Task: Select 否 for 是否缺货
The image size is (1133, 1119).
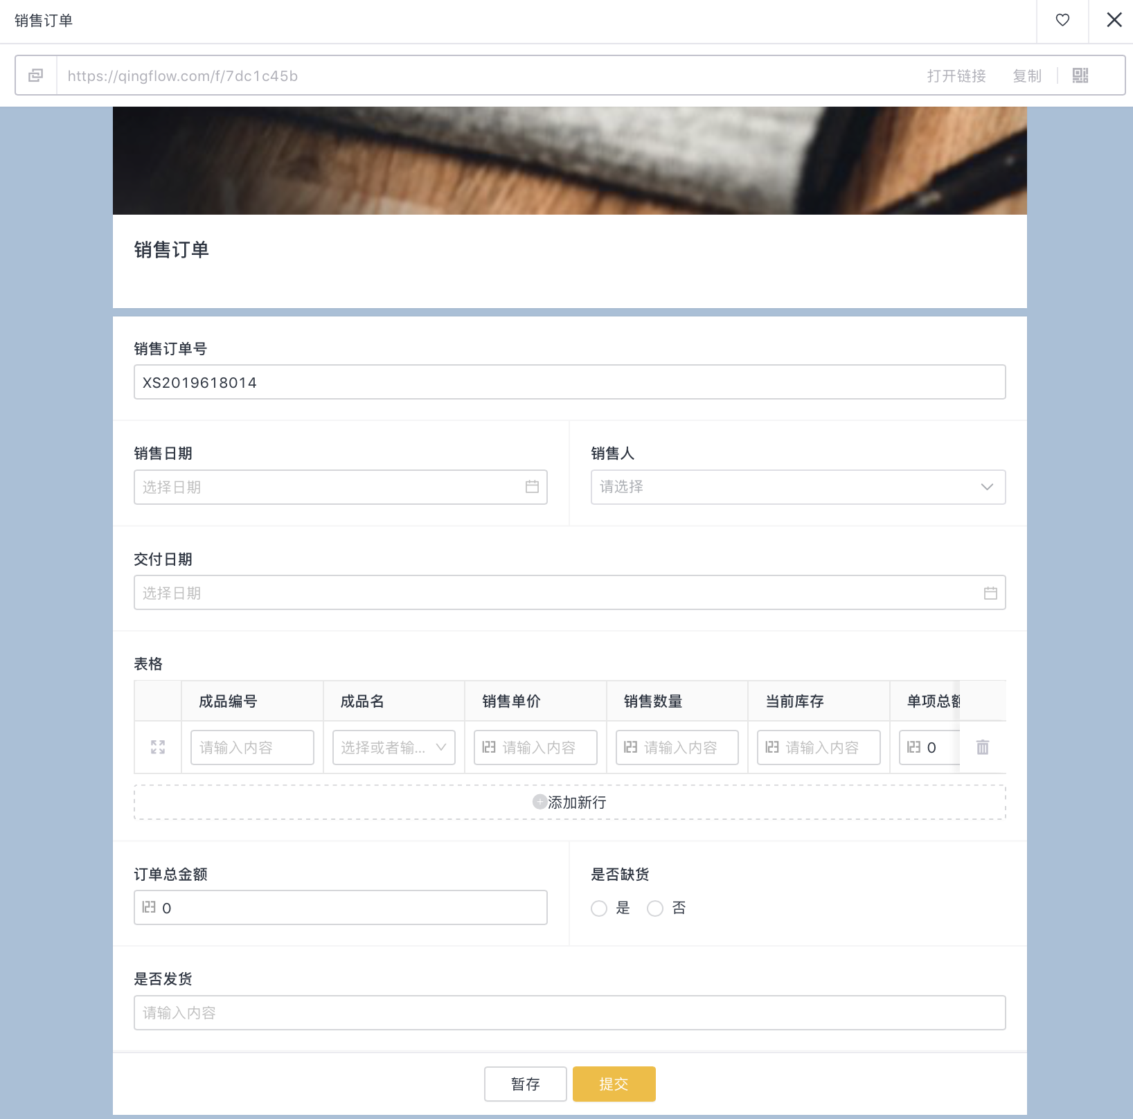Action: tap(655, 908)
